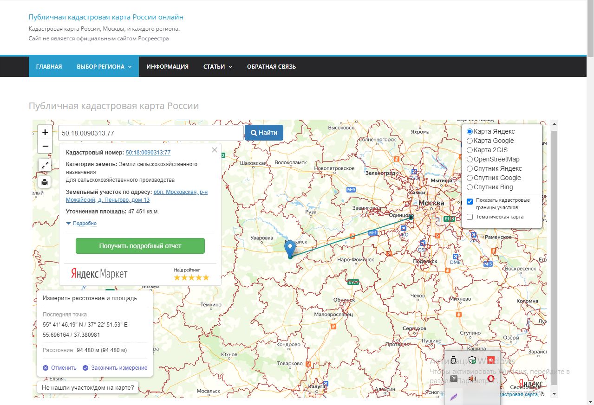
Task: Click the Opera icon in system tray
Action: (x=490, y=379)
